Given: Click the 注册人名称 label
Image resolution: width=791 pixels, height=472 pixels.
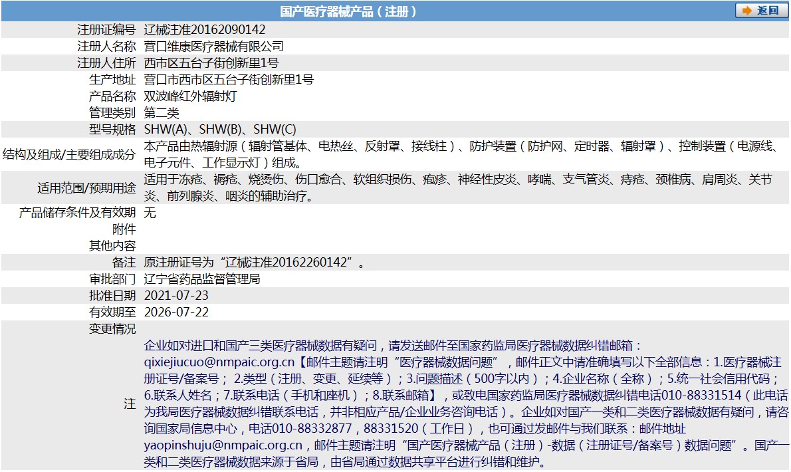Looking at the screenshot, I should tap(106, 47).
